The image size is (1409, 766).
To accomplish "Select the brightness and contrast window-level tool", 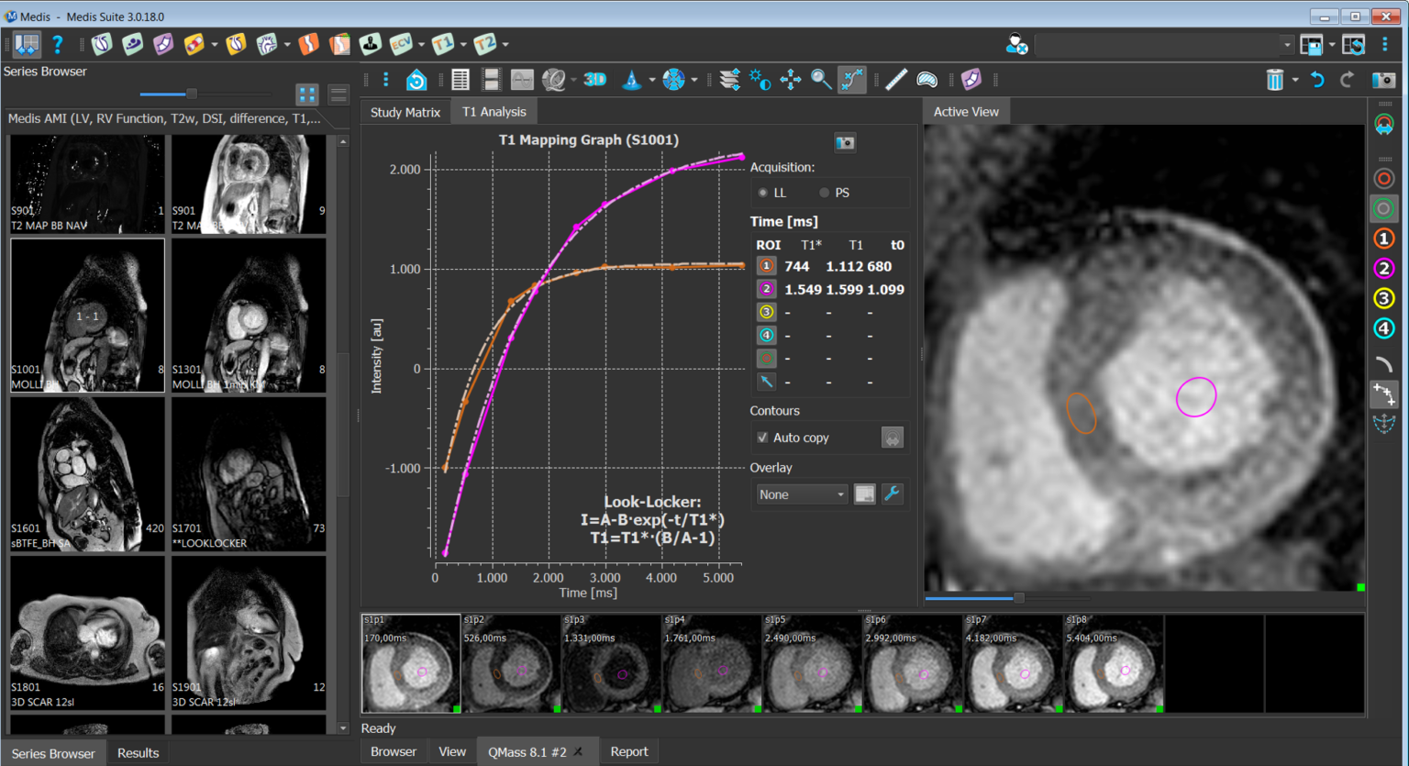I will 760,80.
